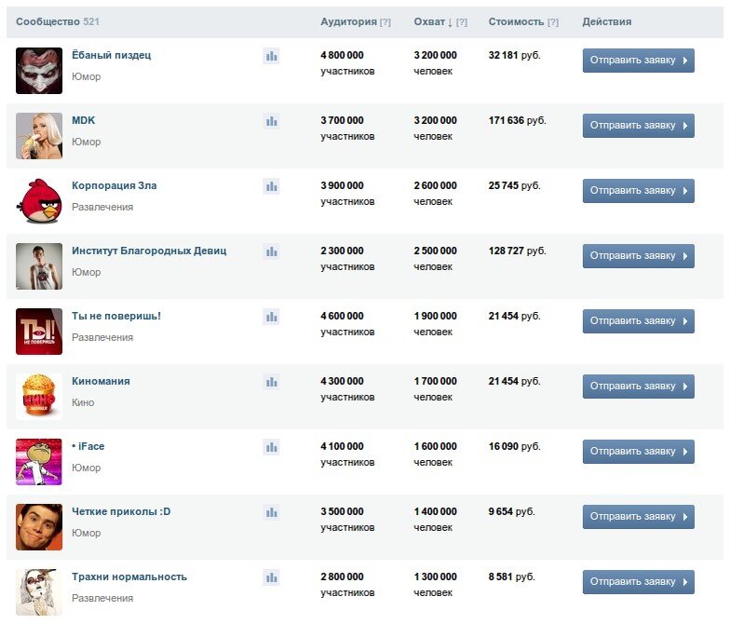731x624 pixels.
Task: Click help mark next to Аудитория
Action: 386,22
